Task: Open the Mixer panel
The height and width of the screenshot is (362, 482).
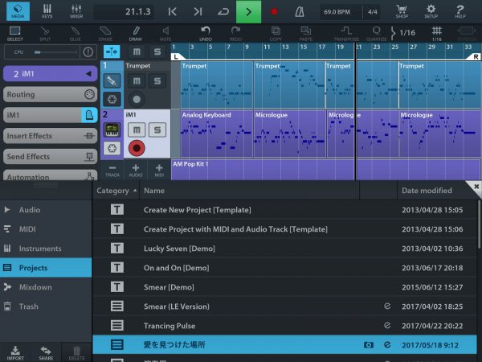Action: 76,11
